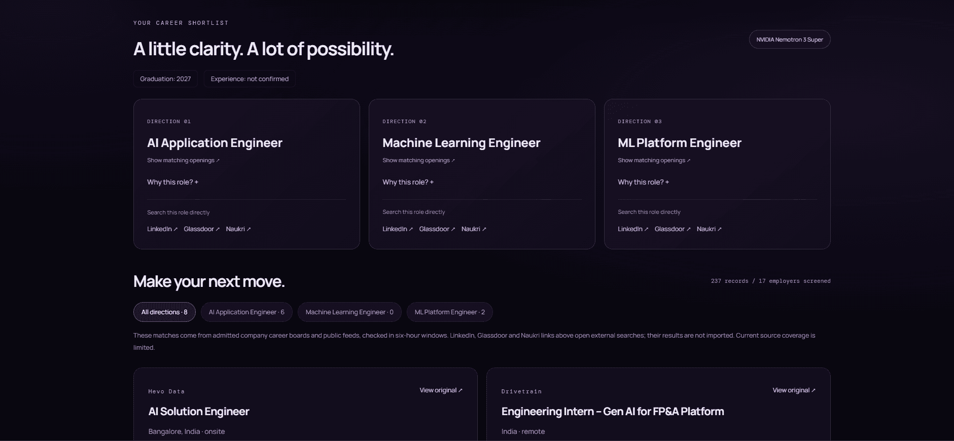
Task: Open Glassdoor search for ML Platform Engineer
Action: pyautogui.click(x=673, y=229)
